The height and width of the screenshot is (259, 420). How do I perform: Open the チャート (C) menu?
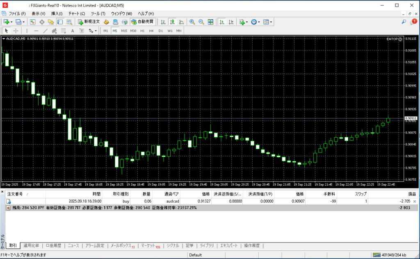77,14
